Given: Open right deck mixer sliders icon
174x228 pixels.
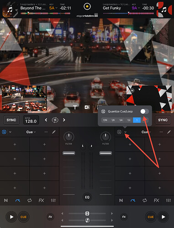Looking at the screenshot, I should pos(169,200).
